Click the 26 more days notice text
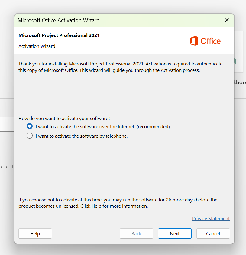The image size is (246, 255). coord(118,203)
